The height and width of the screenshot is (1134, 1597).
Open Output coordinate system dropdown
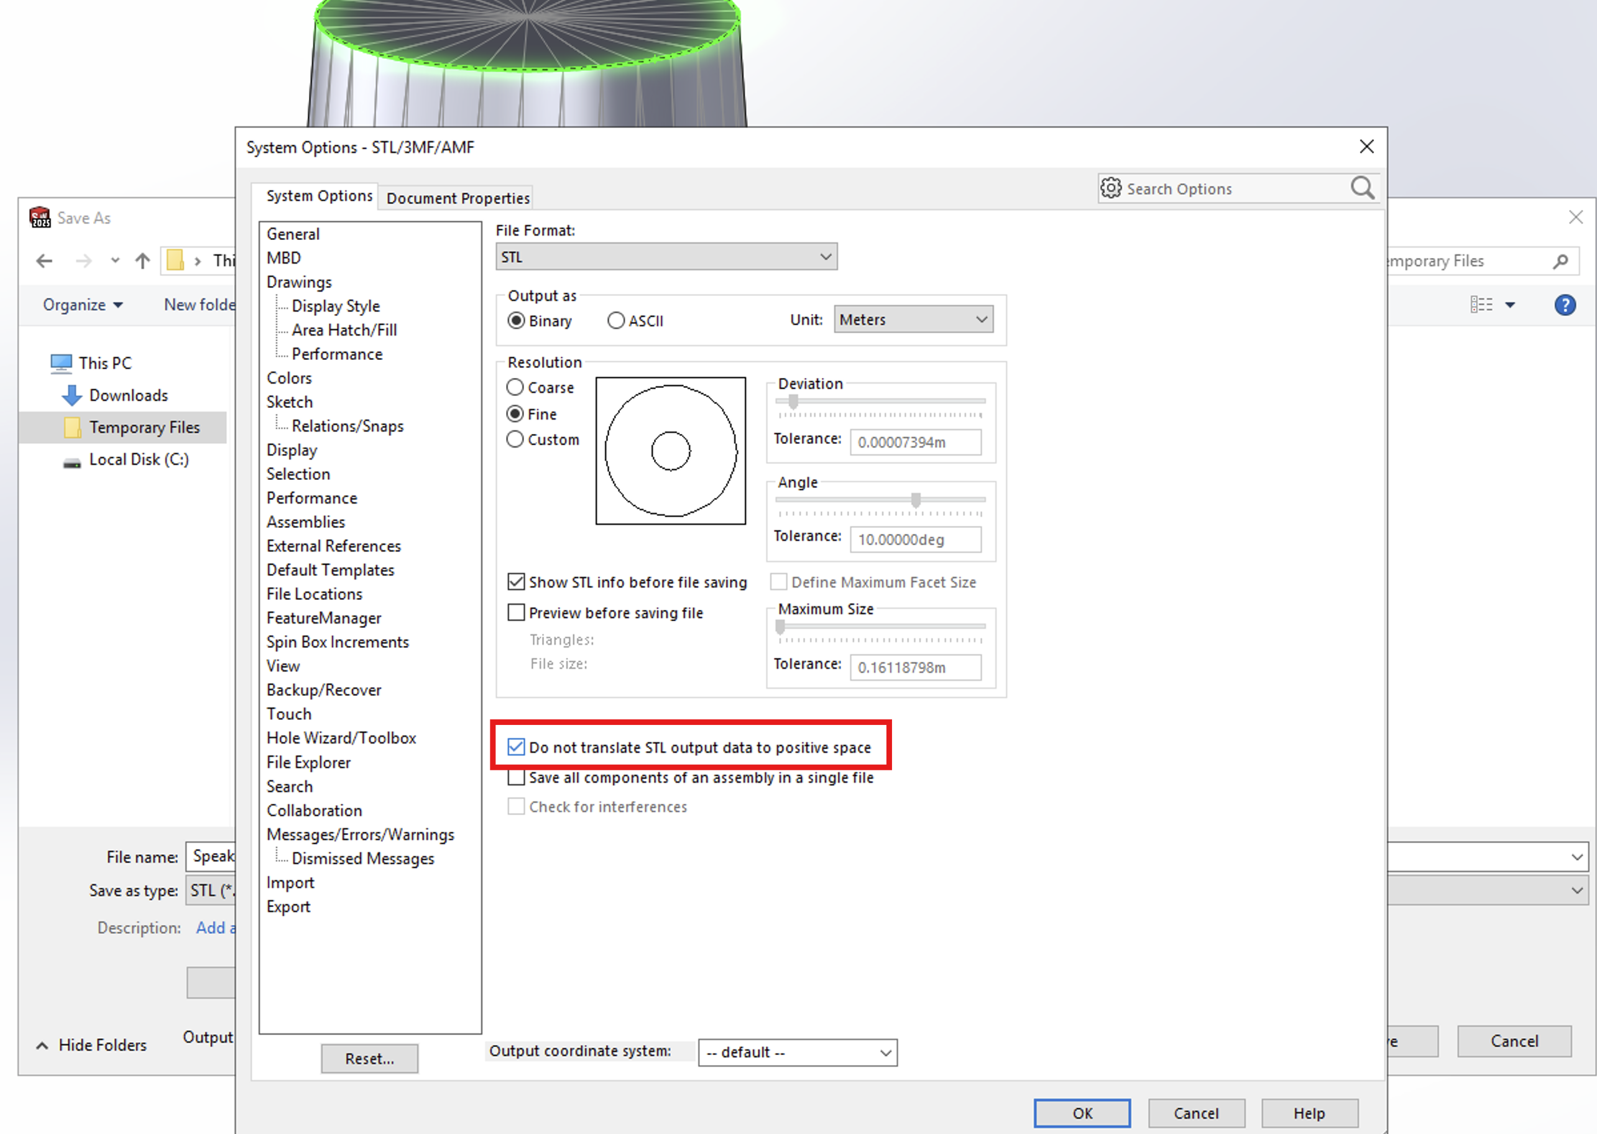pyautogui.click(x=798, y=1053)
